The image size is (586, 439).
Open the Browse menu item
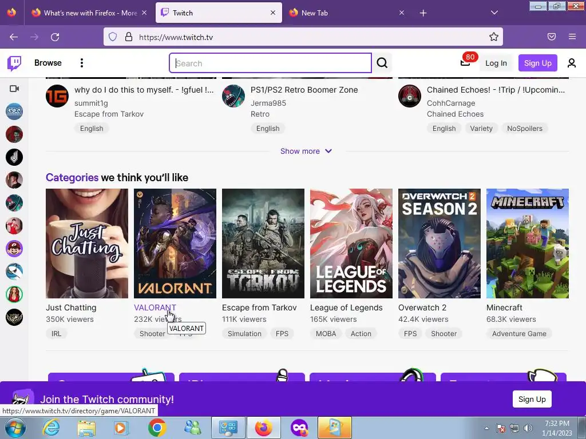(48, 63)
